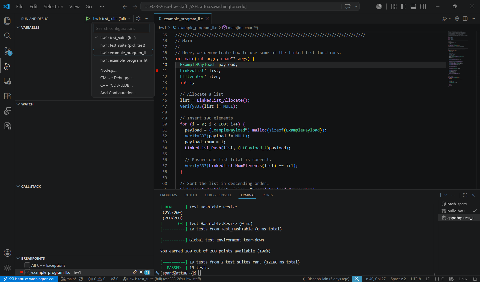This screenshot has height=282, width=480.
Task: Go forward with the navigation arrow
Action: pos(135,7)
